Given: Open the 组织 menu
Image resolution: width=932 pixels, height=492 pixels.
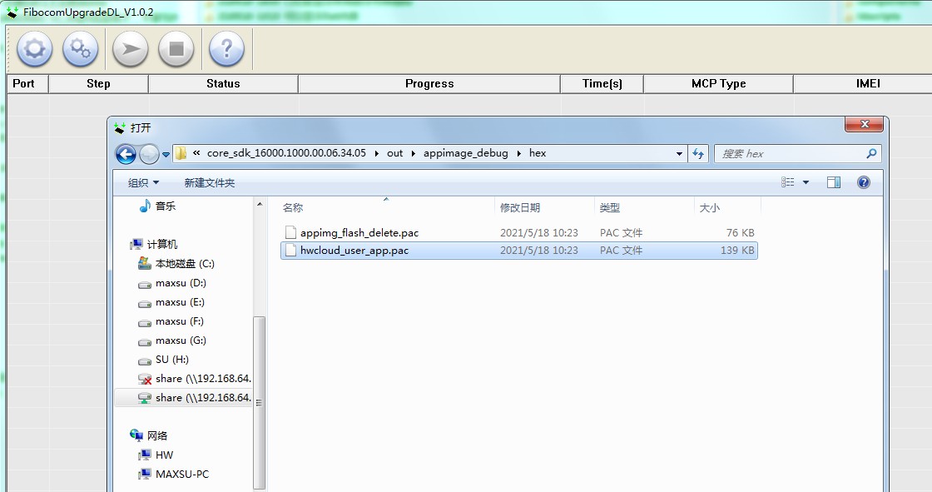Looking at the screenshot, I should [143, 182].
